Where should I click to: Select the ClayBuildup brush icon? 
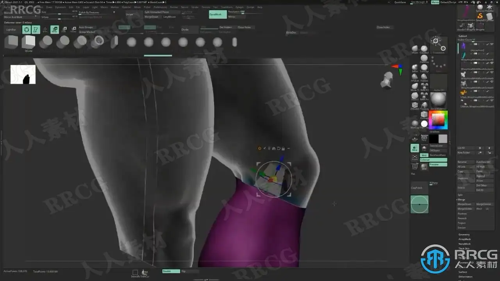coord(424,48)
